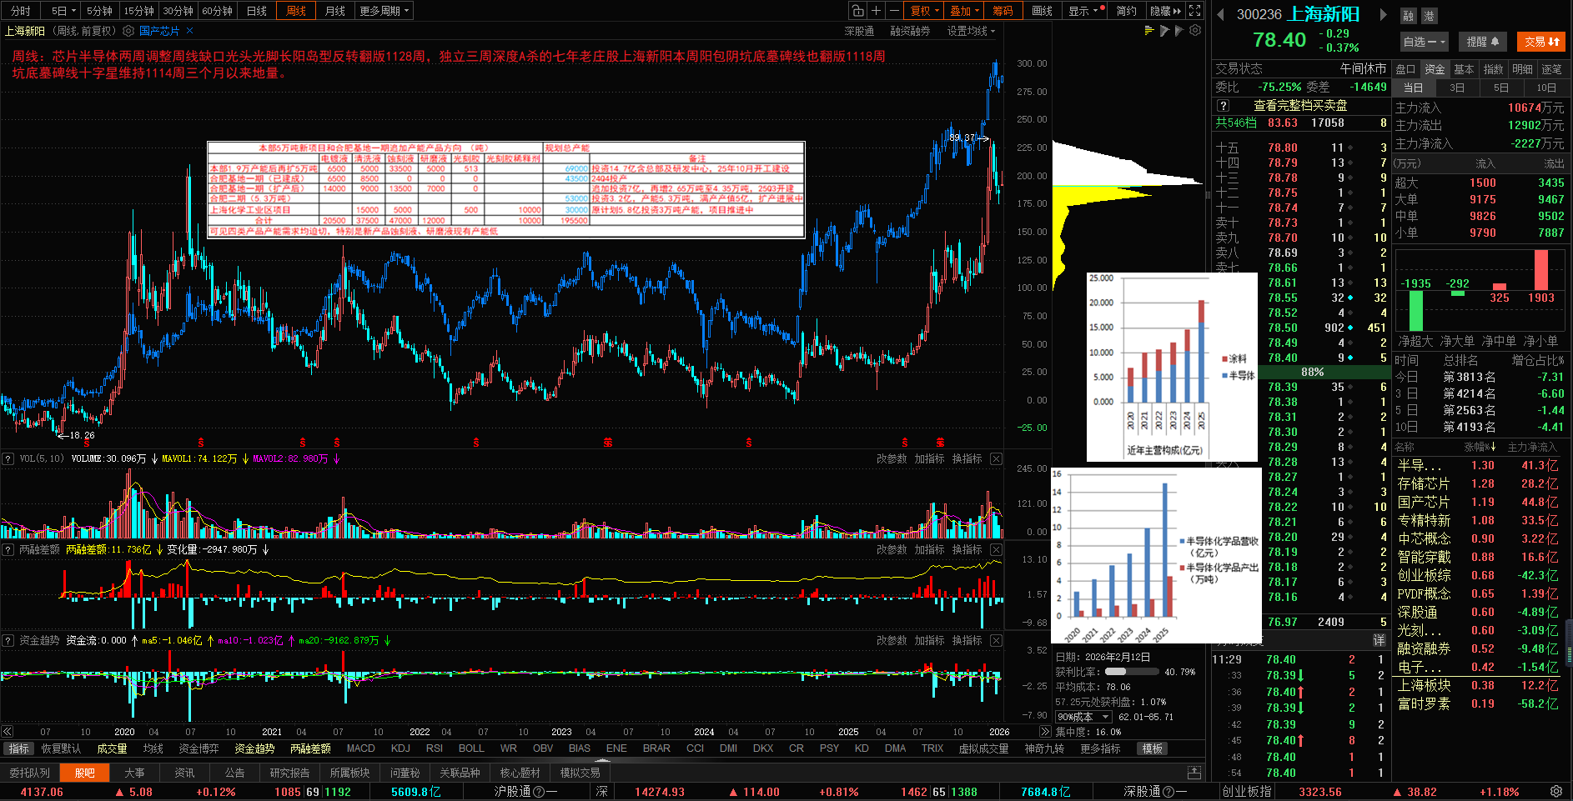Viewport: 1573px width, 801px height.
Task: Click the bottom semiconductor revenue chart thumbnail
Action: point(1156,555)
